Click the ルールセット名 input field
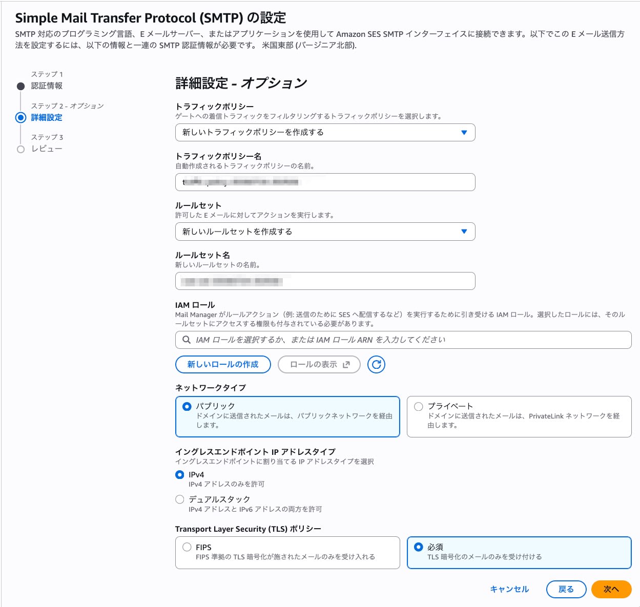 [325, 281]
